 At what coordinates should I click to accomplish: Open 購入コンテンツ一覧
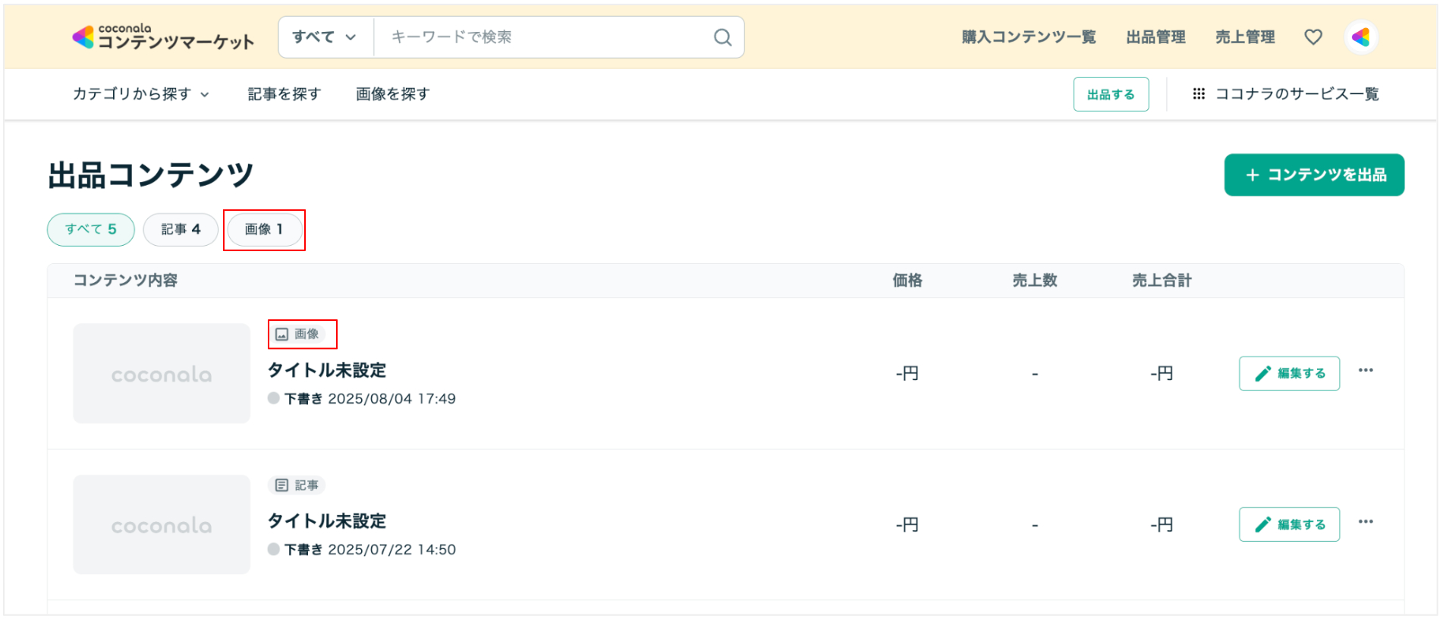(x=1028, y=36)
